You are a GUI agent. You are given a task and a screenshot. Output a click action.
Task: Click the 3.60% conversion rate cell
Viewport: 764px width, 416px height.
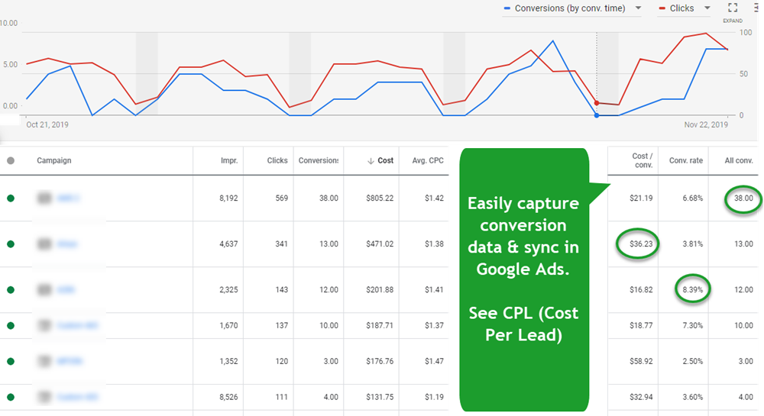tap(692, 397)
